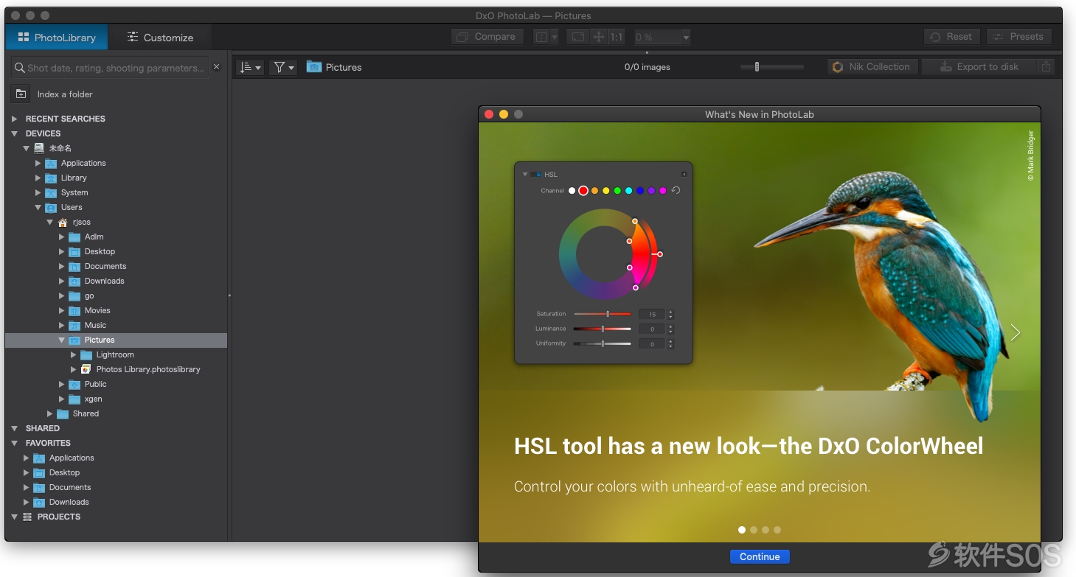The image size is (1076, 577).
Task: Click the Nik Collection button
Action: tap(872, 66)
